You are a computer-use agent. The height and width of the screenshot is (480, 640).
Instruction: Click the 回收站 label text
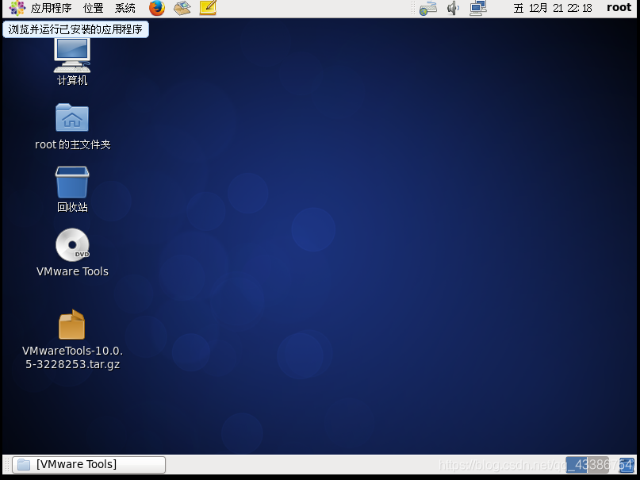73,207
